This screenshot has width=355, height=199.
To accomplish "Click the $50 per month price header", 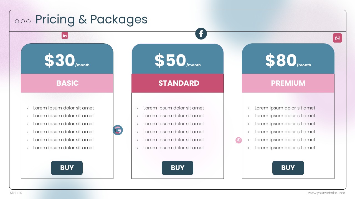I will click(177, 59).
